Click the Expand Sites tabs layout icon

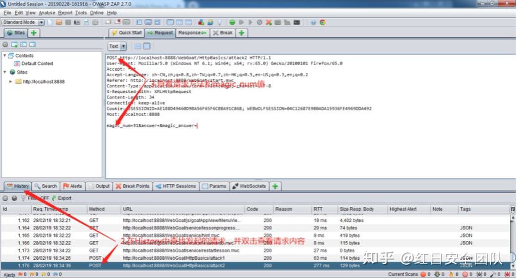(x=139, y=22)
